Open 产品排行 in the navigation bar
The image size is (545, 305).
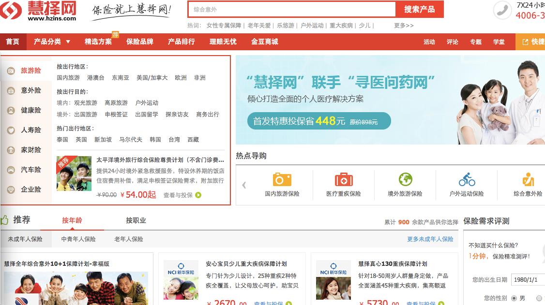pyautogui.click(x=182, y=42)
